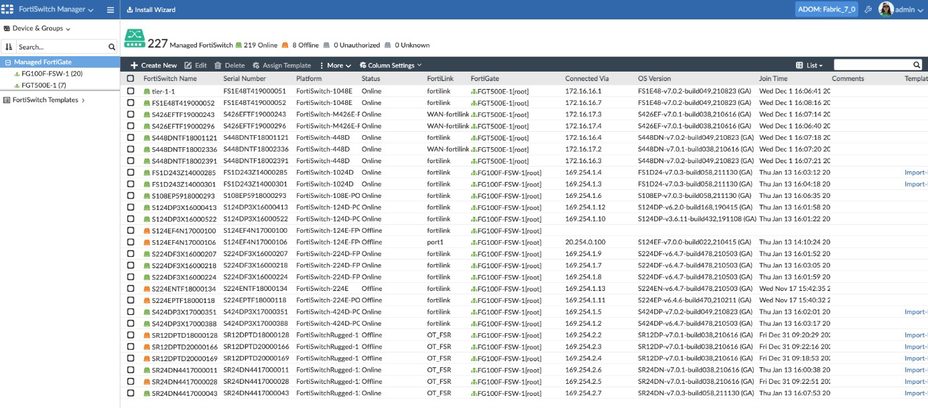The width and height of the screenshot is (928, 408).
Task: Open the admin user menu
Action: (906, 9)
